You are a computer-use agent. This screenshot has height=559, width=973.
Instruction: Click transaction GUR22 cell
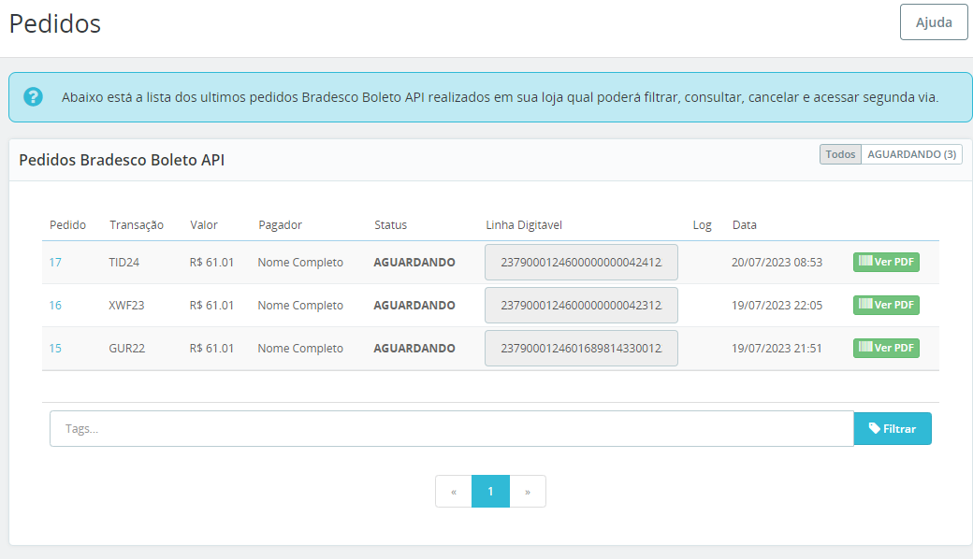[126, 349]
